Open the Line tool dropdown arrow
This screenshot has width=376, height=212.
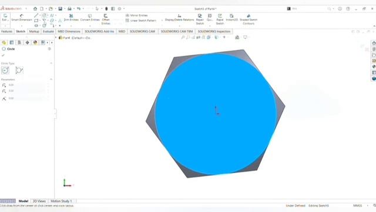tap(40, 15)
